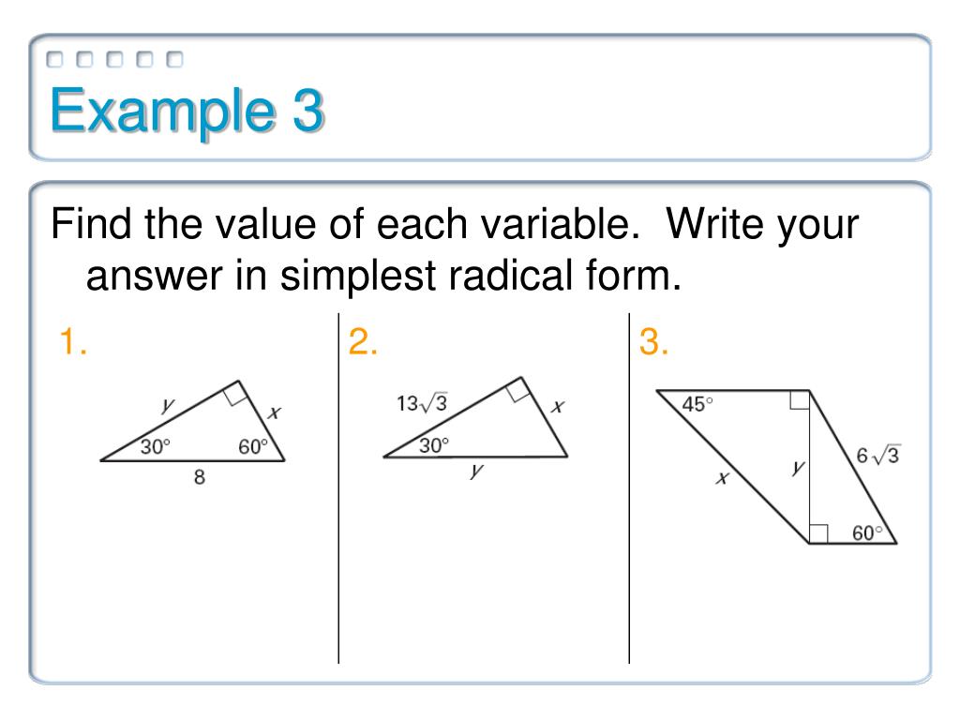This screenshot has height=720, width=960.
Task: Click the x label on problem 3's hypotenuse
Action: (723, 477)
